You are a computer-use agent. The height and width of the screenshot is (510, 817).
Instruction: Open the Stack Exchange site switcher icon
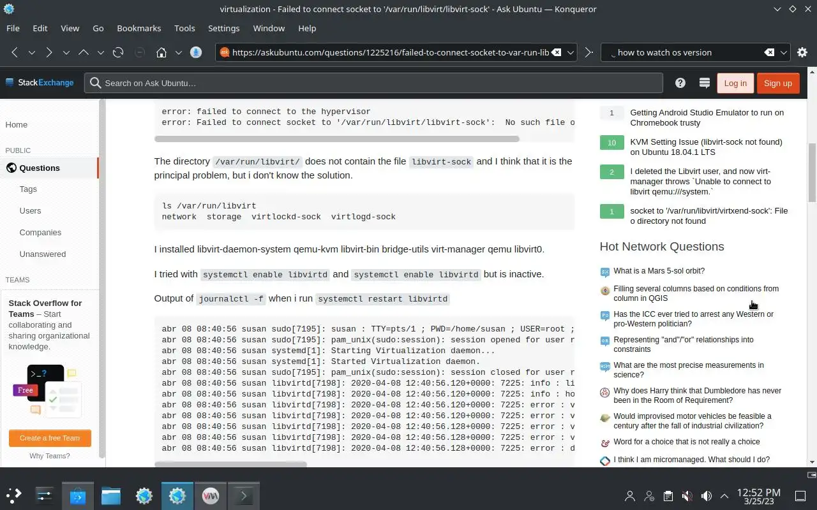tap(705, 83)
